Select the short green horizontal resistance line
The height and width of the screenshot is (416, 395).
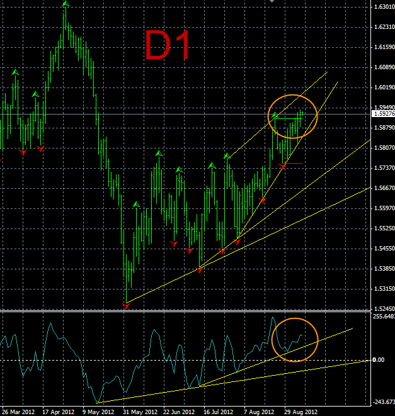pos(288,118)
